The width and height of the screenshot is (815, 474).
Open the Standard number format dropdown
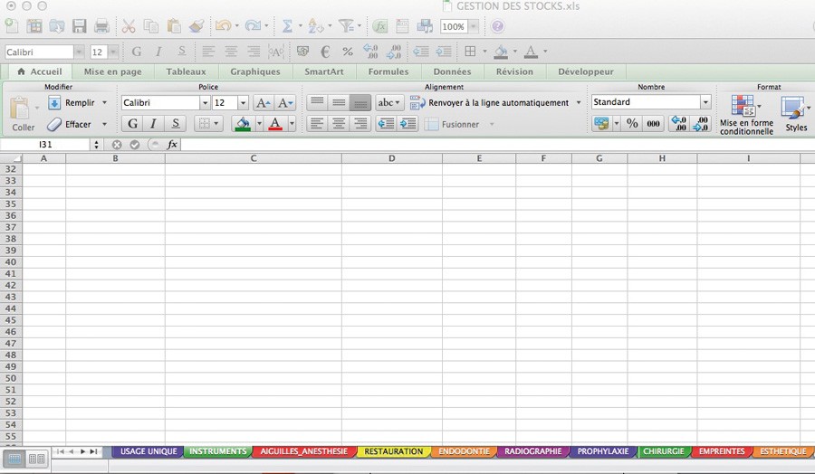coord(705,103)
